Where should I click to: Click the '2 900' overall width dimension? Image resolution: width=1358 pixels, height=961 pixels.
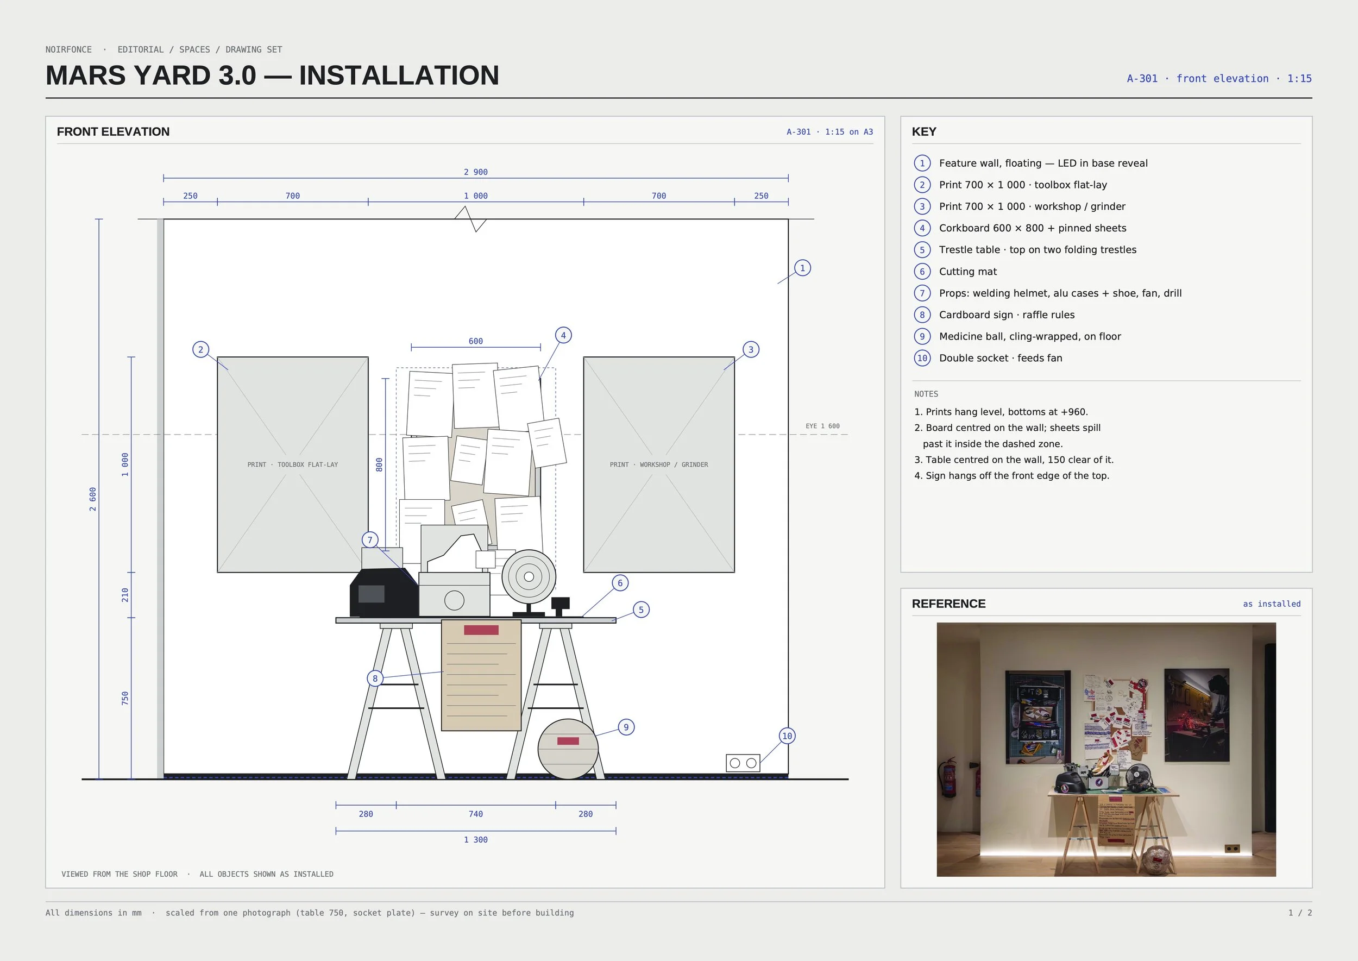(476, 172)
